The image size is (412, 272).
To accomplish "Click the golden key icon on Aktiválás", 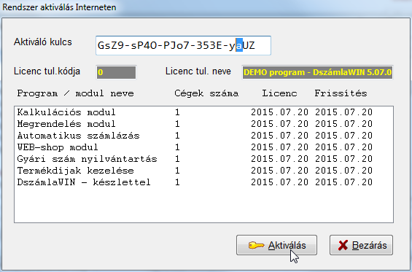I will (256, 246).
